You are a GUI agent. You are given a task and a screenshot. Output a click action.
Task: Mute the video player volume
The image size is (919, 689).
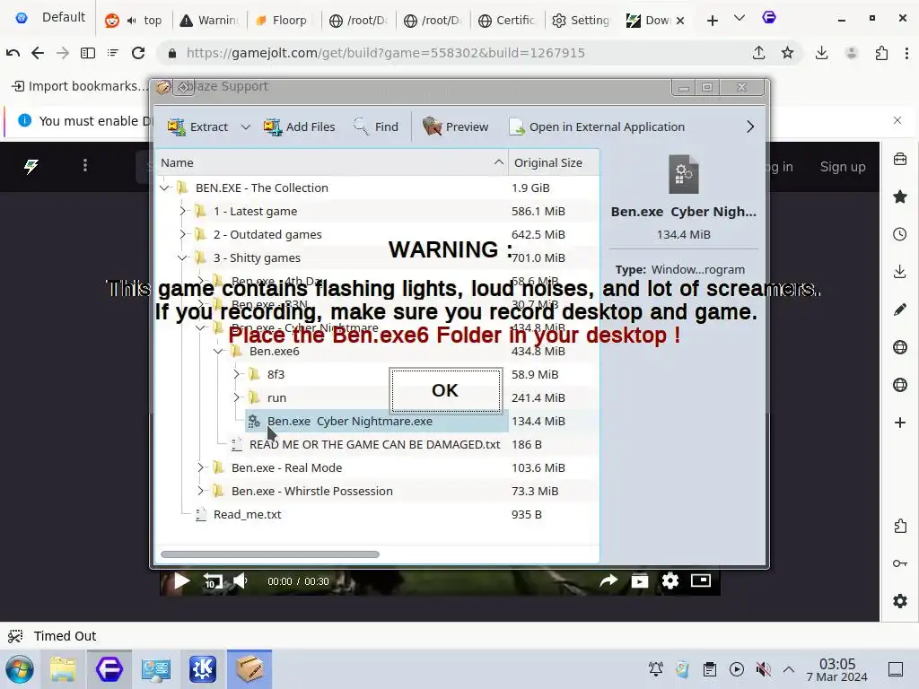(241, 581)
